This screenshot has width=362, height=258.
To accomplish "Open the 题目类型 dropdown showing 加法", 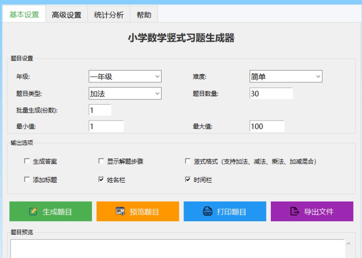I will pos(125,94).
